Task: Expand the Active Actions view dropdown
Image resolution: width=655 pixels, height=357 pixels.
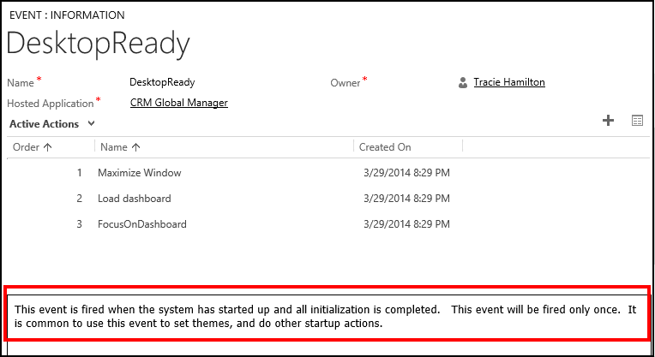Action: [x=91, y=124]
